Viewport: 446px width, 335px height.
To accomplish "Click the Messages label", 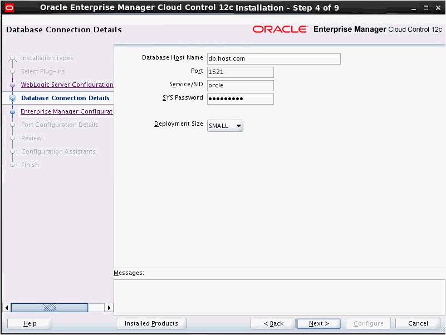I will pyautogui.click(x=129, y=273).
